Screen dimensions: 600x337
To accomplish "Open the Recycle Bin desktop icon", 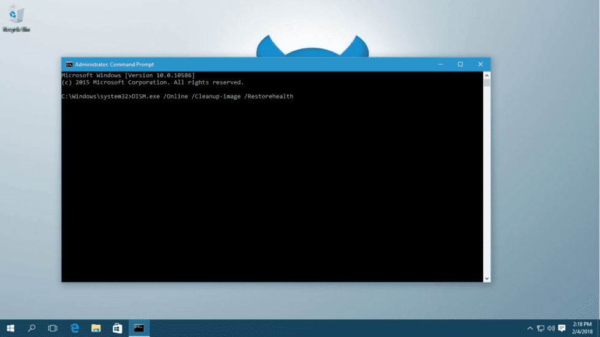I will (17, 17).
